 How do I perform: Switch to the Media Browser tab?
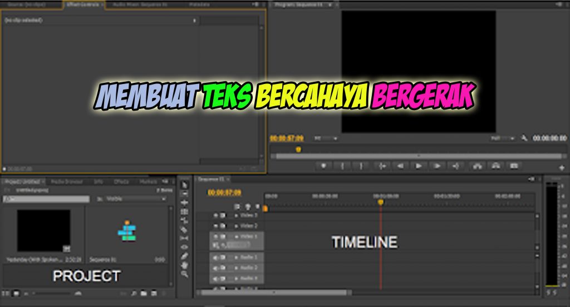67,181
